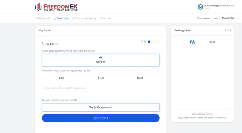The height and width of the screenshot is (133, 242).
Task: Click the 'Buy Crypto' panel title
Action: [x=45, y=31]
